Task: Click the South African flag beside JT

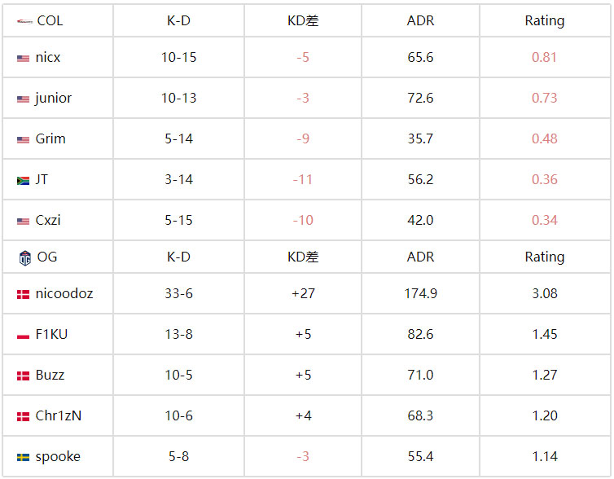Action: click(x=23, y=181)
